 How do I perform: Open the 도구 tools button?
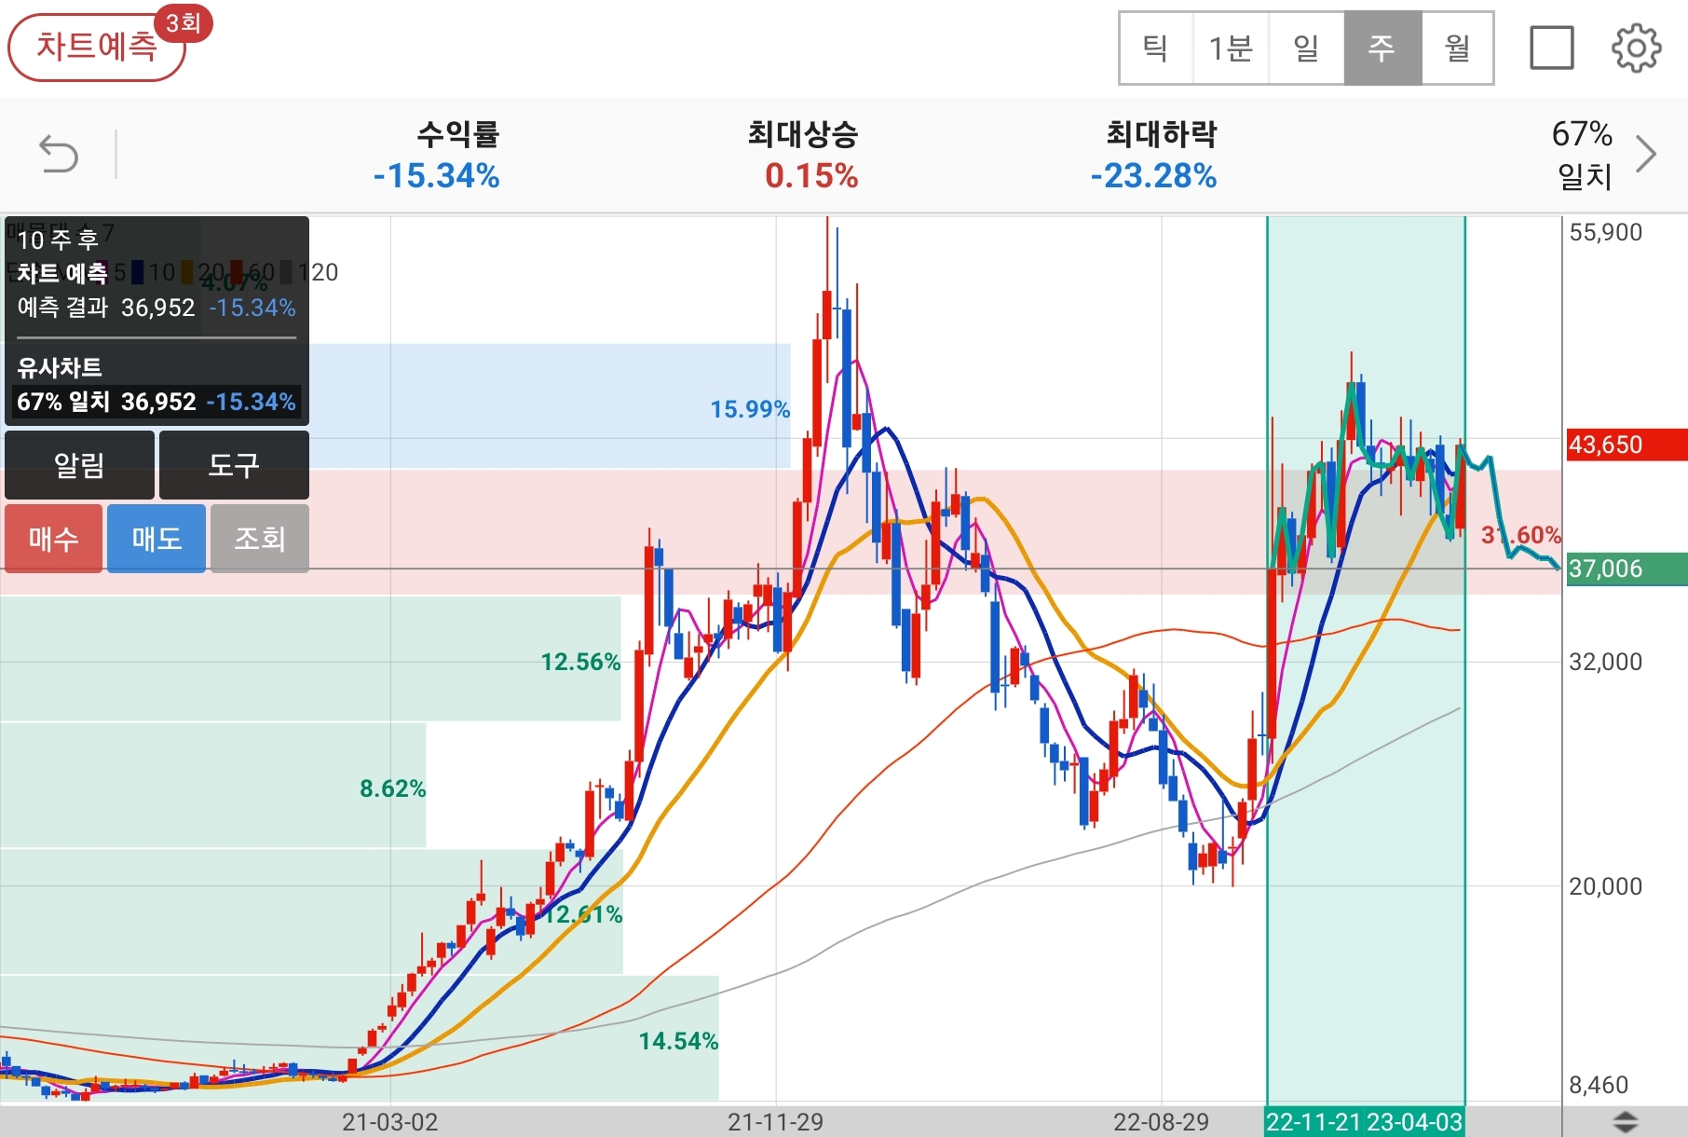[234, 464]
